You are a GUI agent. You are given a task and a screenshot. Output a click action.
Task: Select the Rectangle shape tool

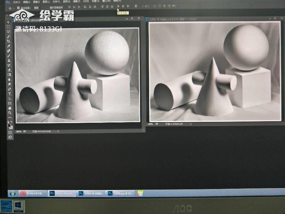click(10, 103)
